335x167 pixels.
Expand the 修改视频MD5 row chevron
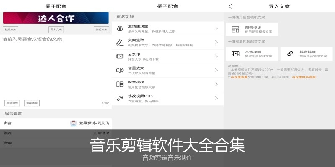pos(216,98)
